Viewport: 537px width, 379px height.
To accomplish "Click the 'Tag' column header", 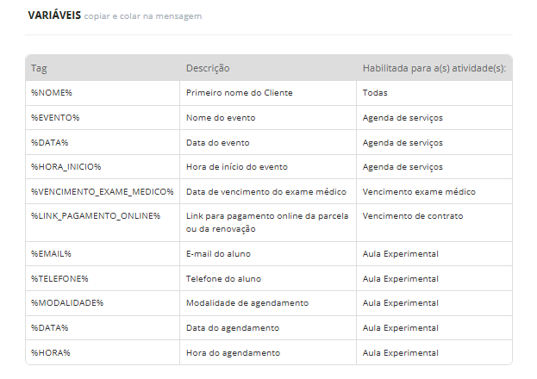I will point(39,68).
